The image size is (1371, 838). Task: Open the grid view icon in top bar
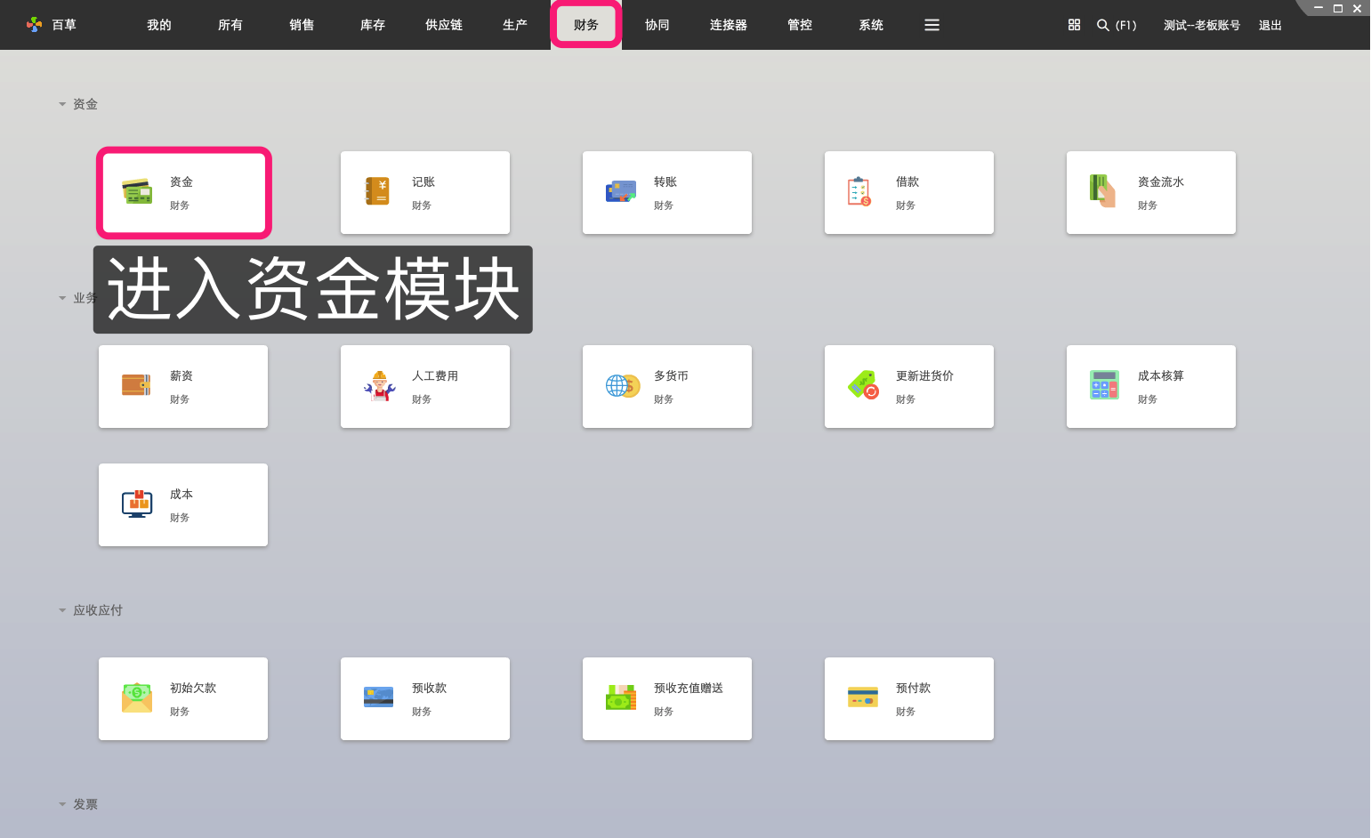(x=1074, y=25)
